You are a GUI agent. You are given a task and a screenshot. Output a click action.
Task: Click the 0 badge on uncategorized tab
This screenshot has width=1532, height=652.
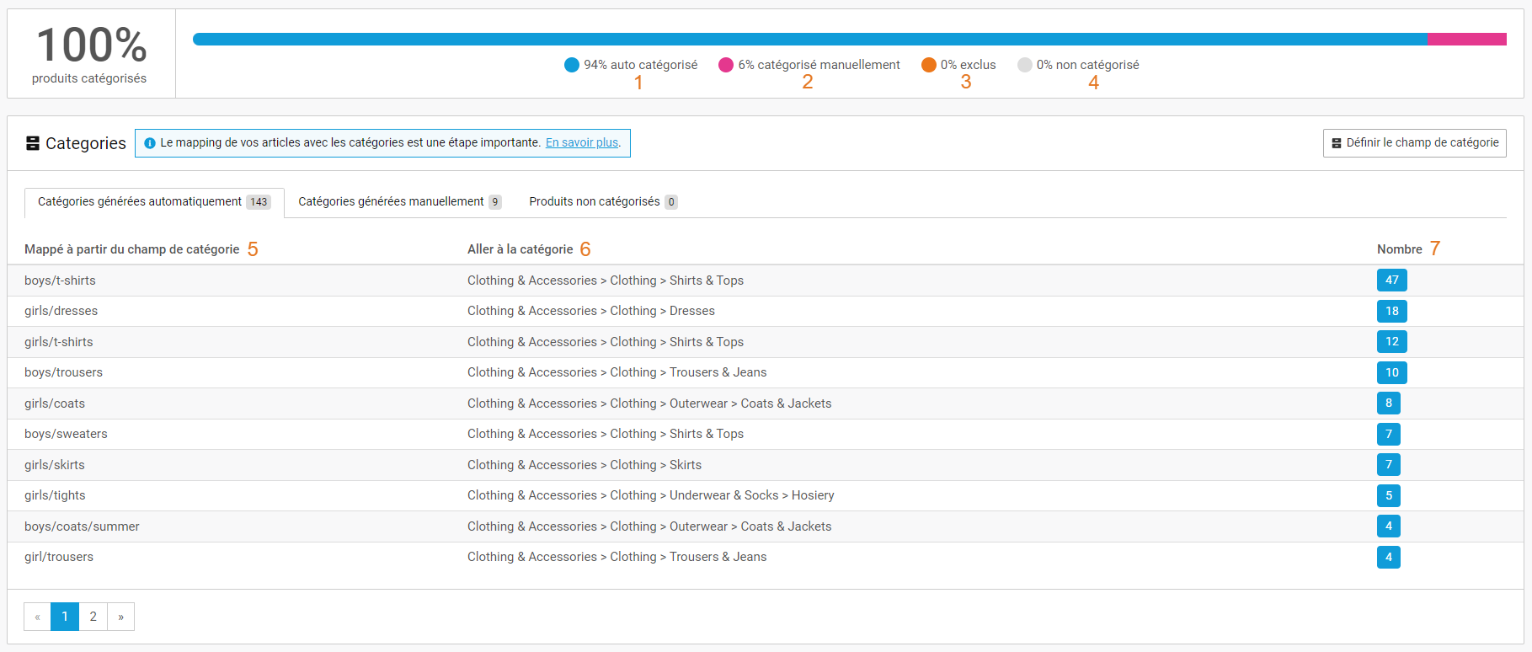[x=671, y=202]
